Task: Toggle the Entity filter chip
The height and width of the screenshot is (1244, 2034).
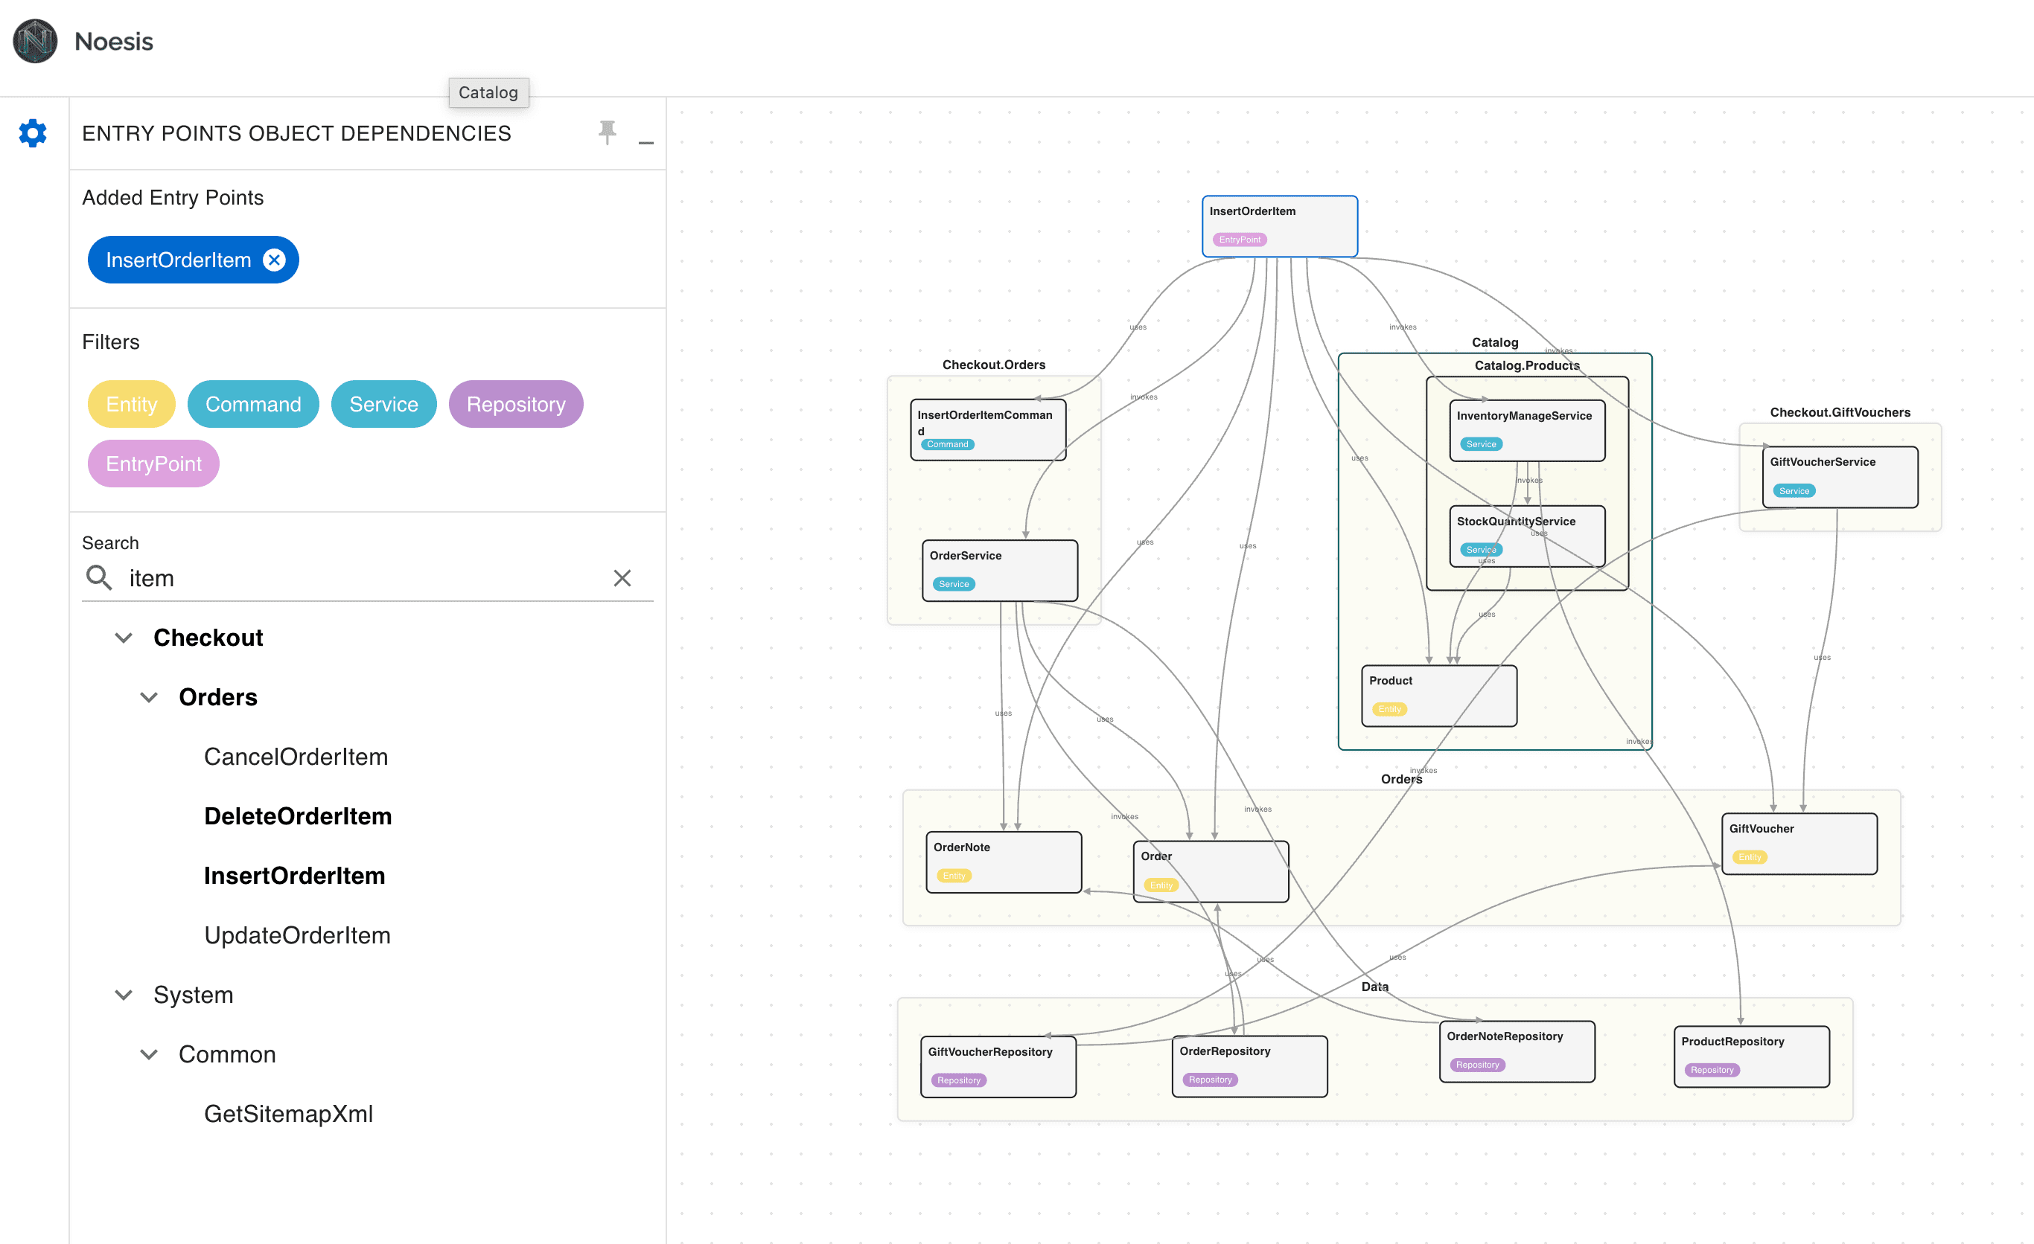Action: coord(131,404)
